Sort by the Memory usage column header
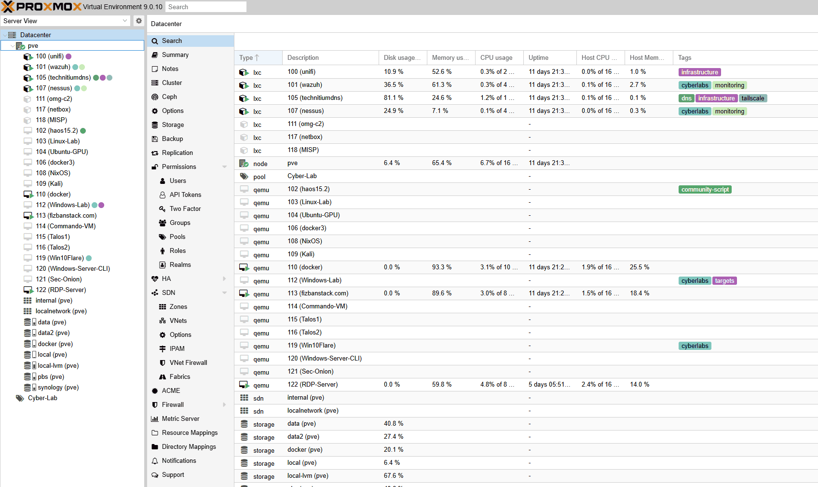818x487 pixels. tap(451, 58)
